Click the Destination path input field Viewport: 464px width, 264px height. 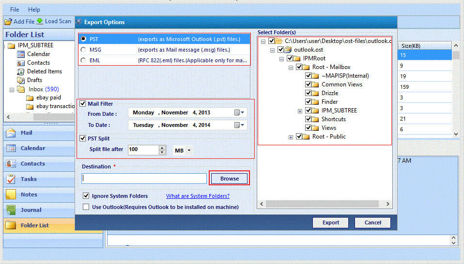pos(144,179)
